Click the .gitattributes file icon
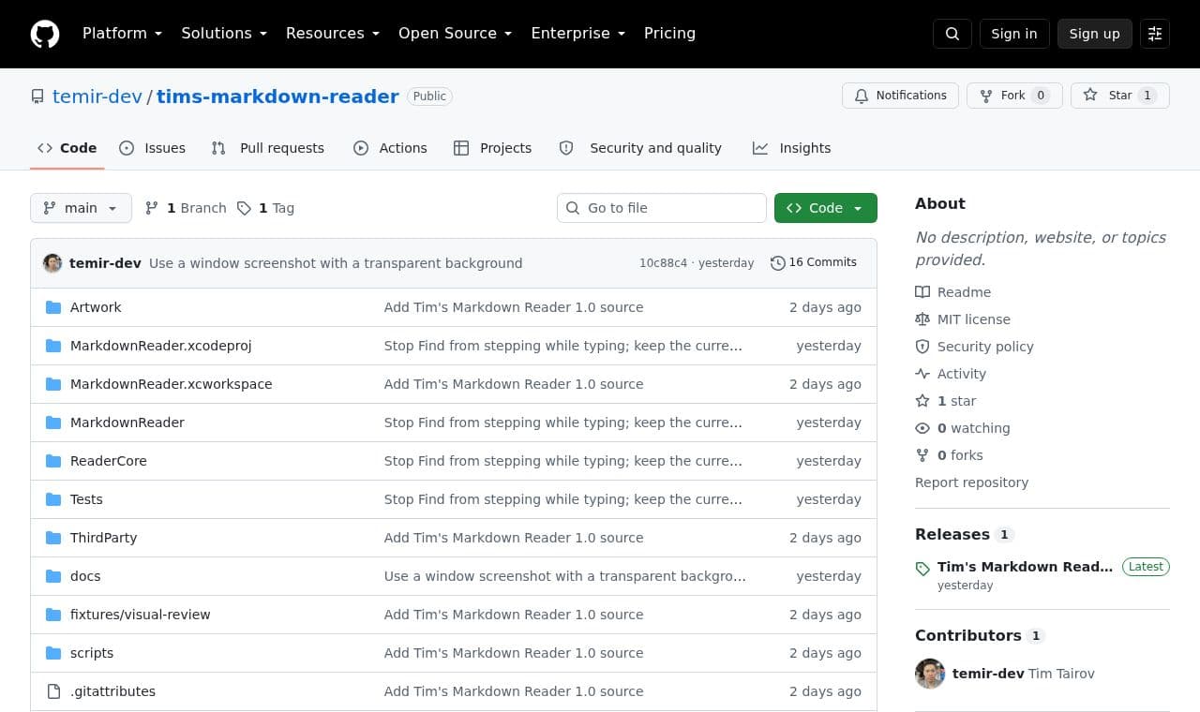This screenshot has height=712, width=1200. 53,691
